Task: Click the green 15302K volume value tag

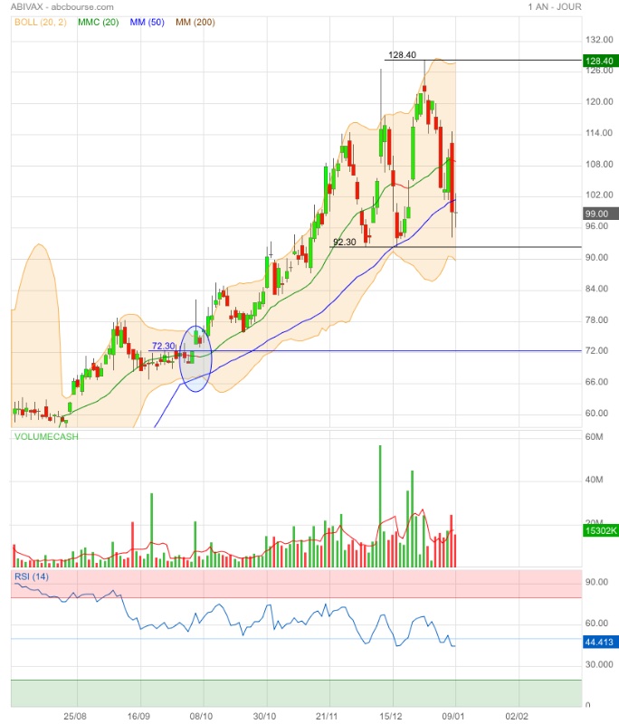Action: click(599, 530)
